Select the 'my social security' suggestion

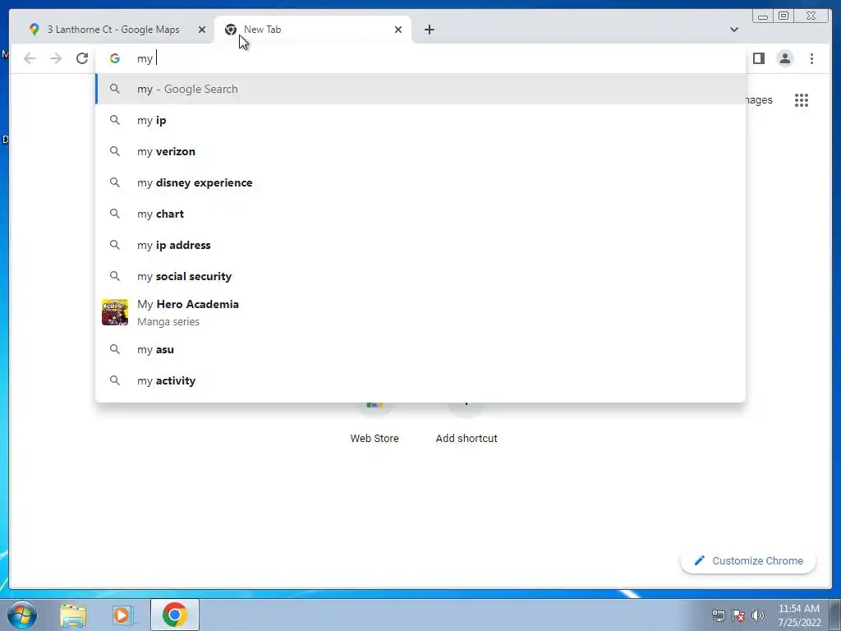pos(420,276)
